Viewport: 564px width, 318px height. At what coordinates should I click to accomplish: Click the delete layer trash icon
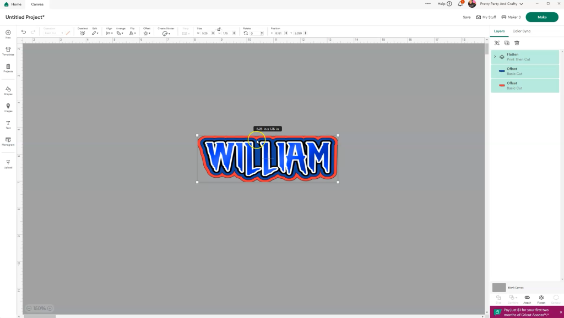pyautogui.click(x=517, y=43)
